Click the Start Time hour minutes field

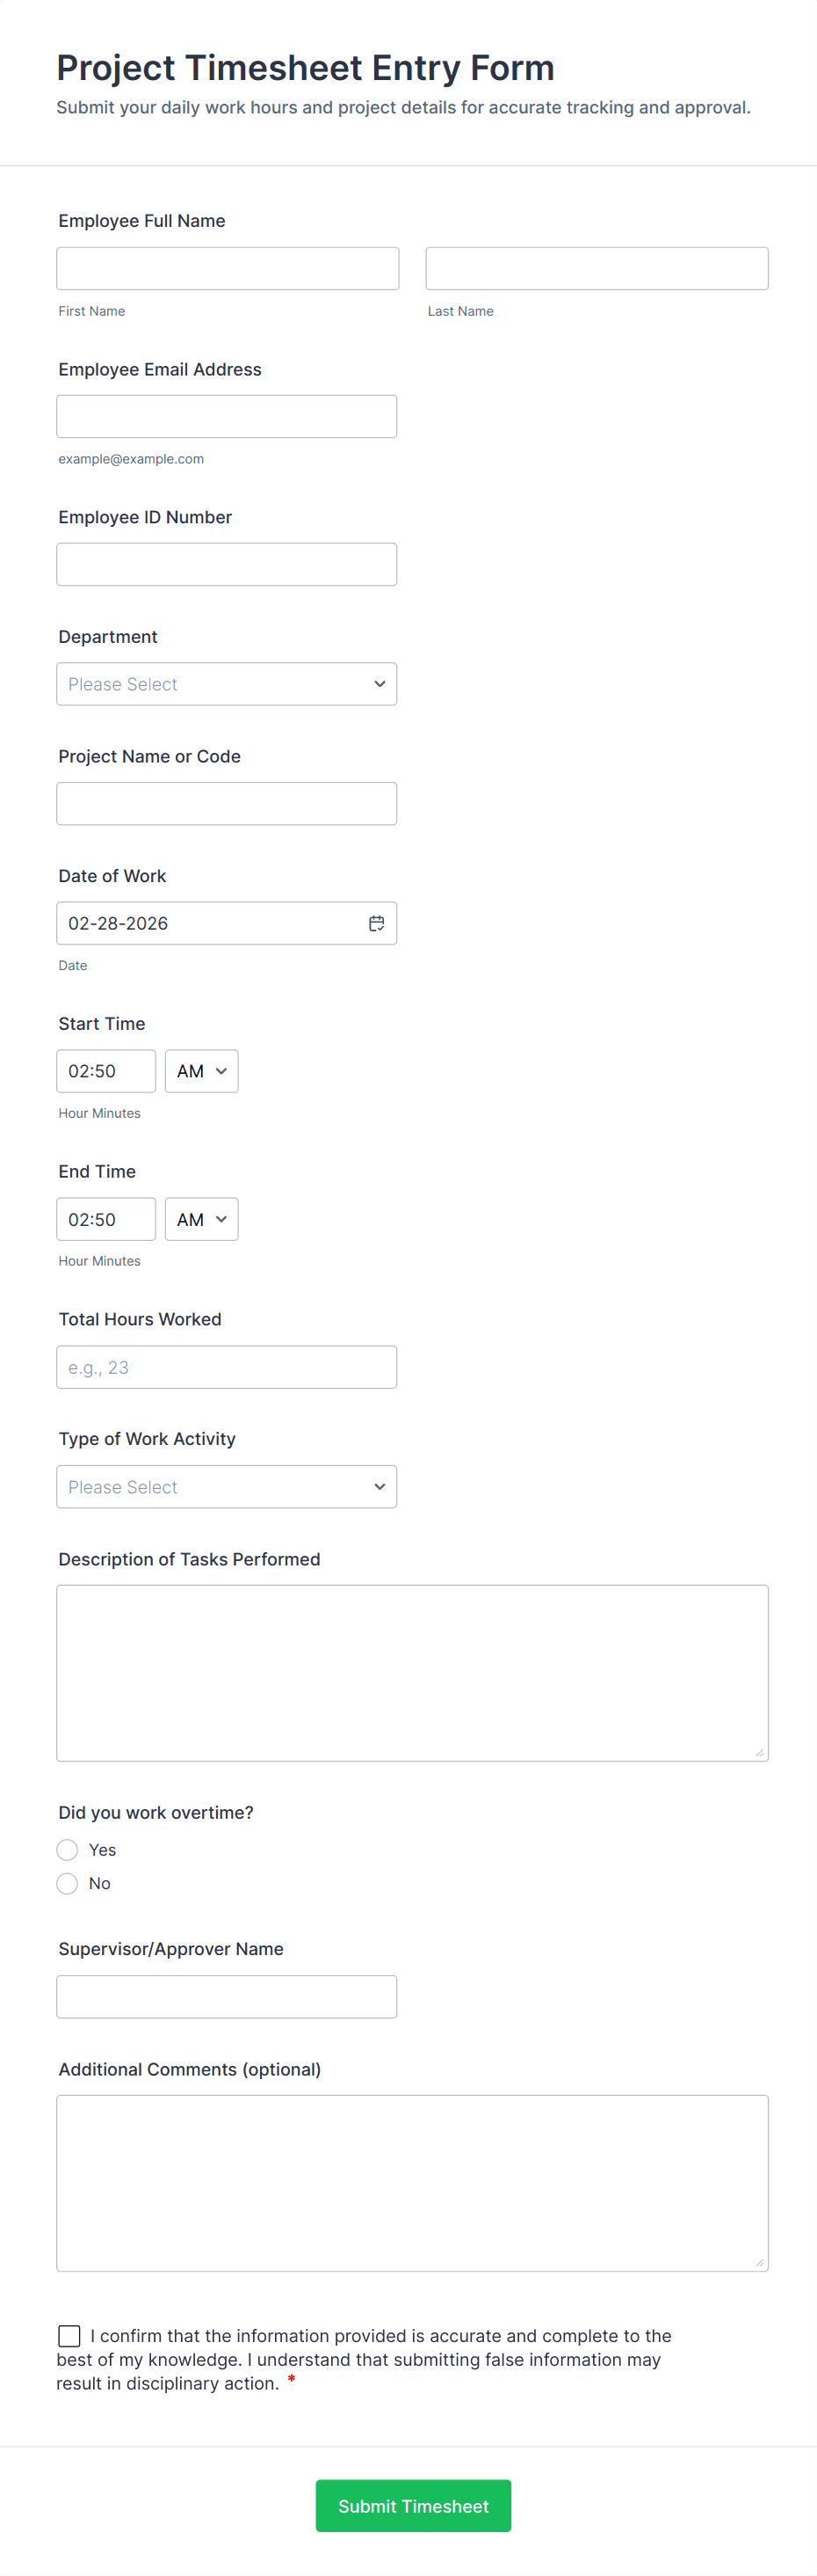tap(106, 1071)
